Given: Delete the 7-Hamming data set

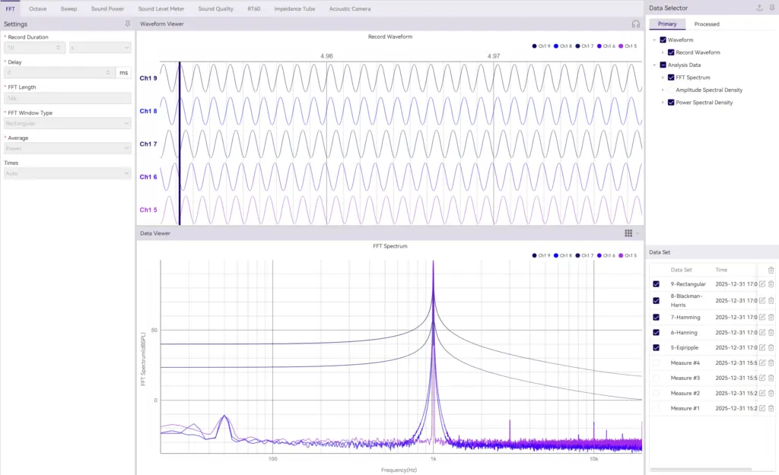Looking at the screenshot, I should [771, 317].
